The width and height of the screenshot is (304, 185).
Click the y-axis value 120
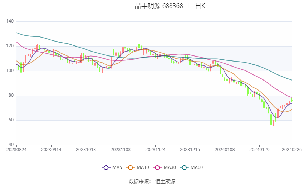tap(10, 46)
